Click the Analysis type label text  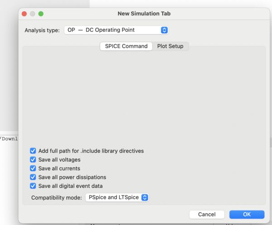click(42, 30)
